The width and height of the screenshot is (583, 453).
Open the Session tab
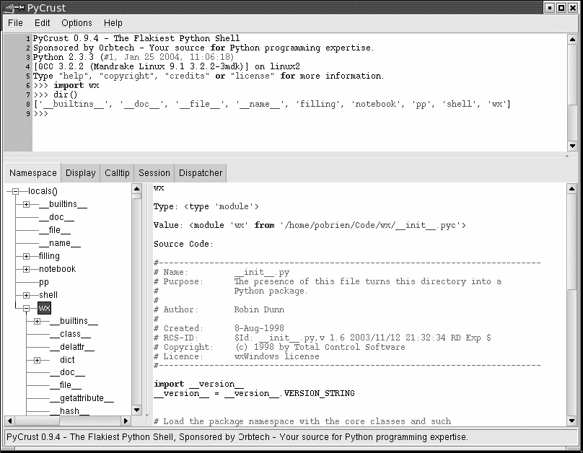[x=154, y=173]
